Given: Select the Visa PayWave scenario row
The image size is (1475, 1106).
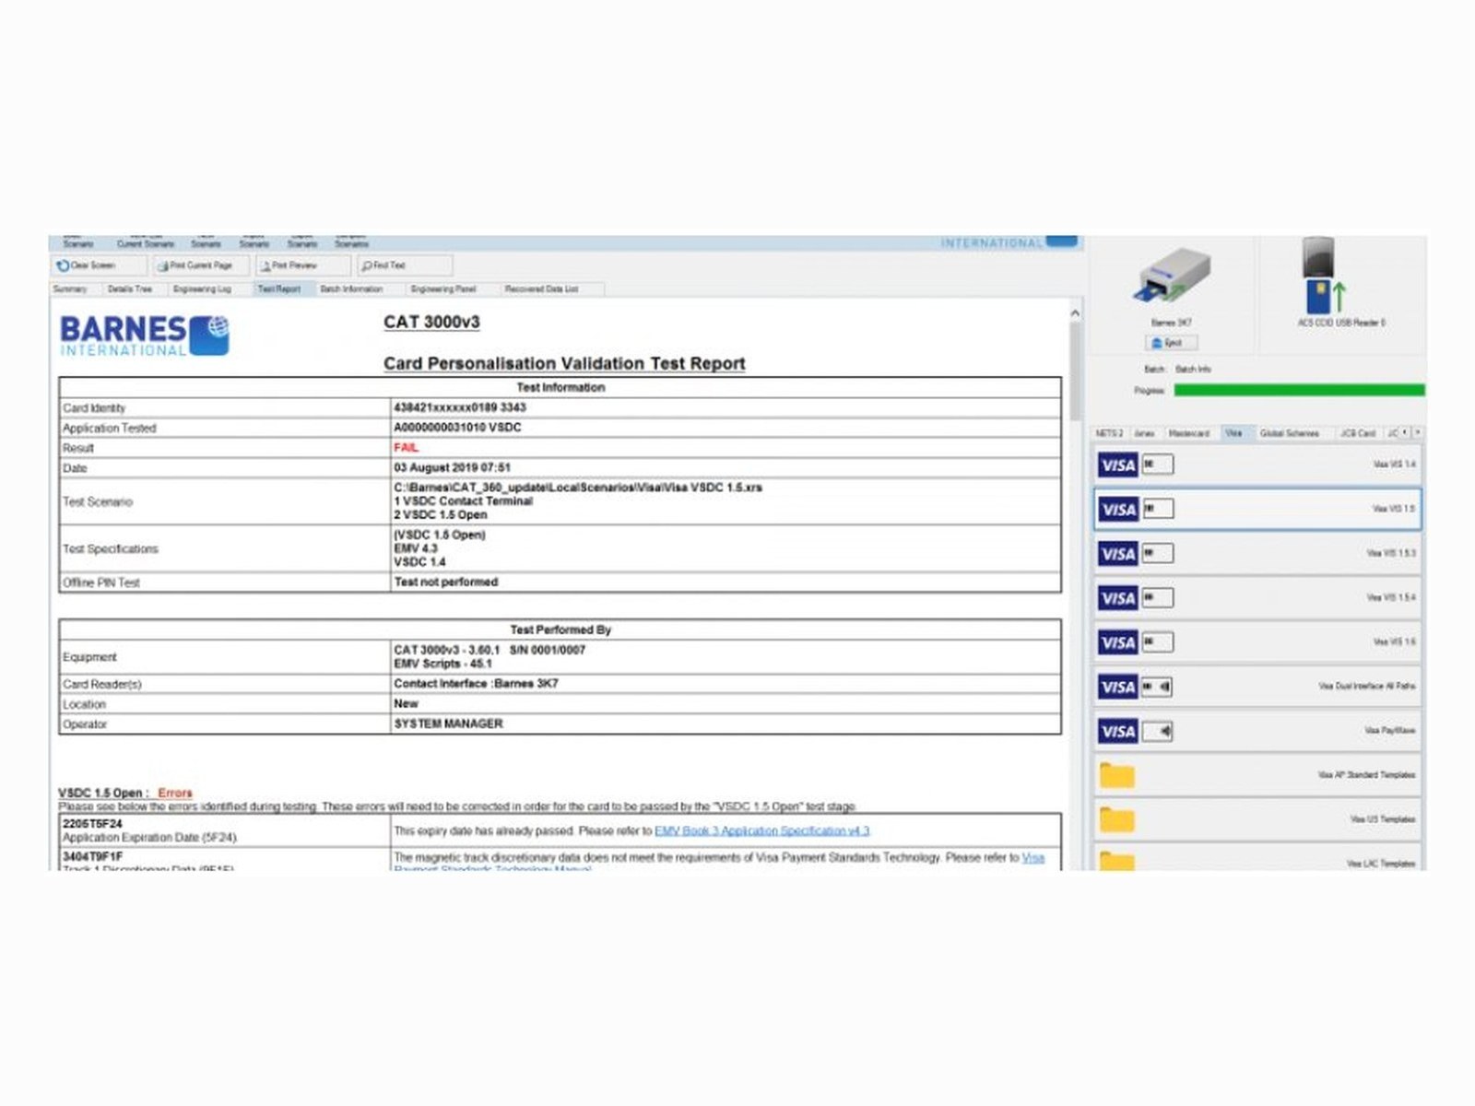Looking at the screenshot, I should (1257, 732).
